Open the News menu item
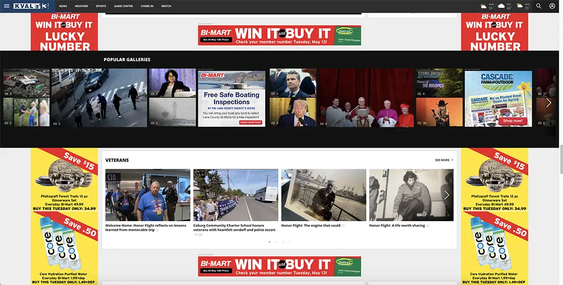Screen dimensions: 563x285 [63, 6]
